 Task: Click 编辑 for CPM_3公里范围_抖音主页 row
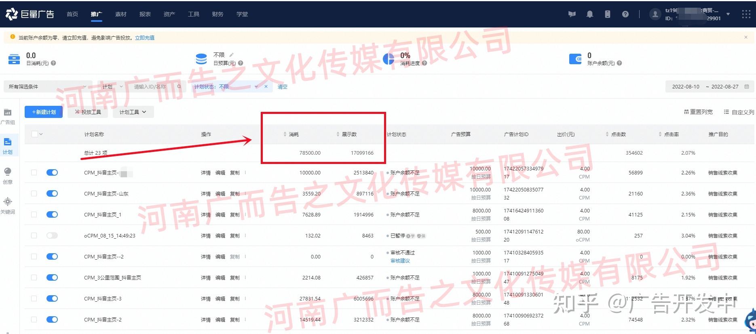tap(220, 277)
